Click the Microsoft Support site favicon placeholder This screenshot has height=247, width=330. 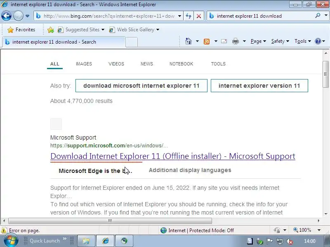[56, 124]
